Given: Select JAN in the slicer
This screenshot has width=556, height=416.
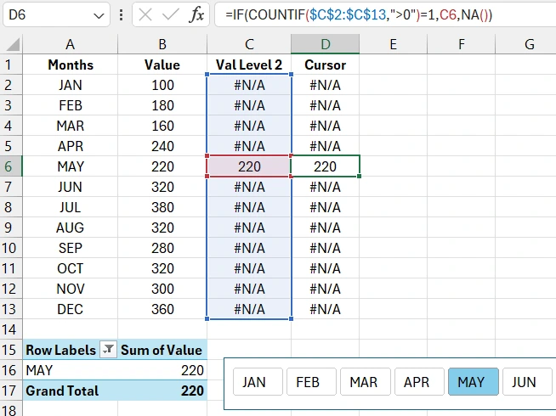Looking at the screenshot, I should 254,382.
